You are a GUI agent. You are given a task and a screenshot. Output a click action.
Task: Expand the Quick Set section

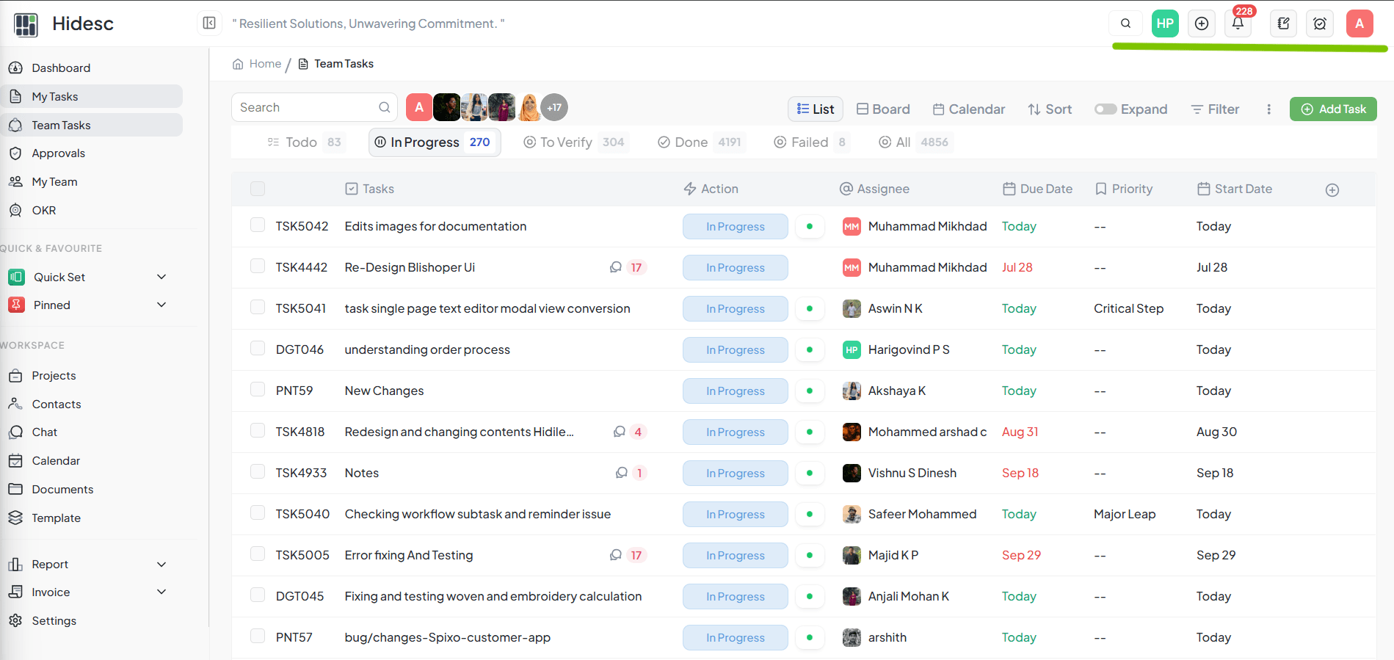pos(161,277)
